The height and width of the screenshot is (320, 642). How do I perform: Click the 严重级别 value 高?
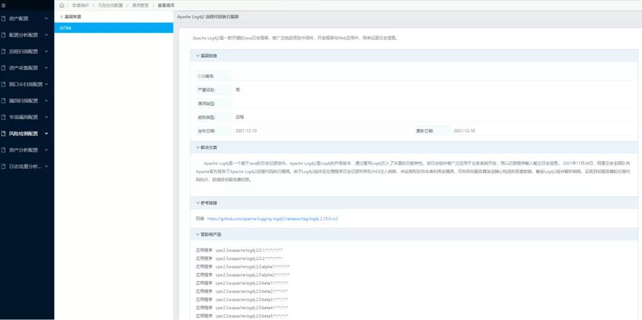[237, 89]
